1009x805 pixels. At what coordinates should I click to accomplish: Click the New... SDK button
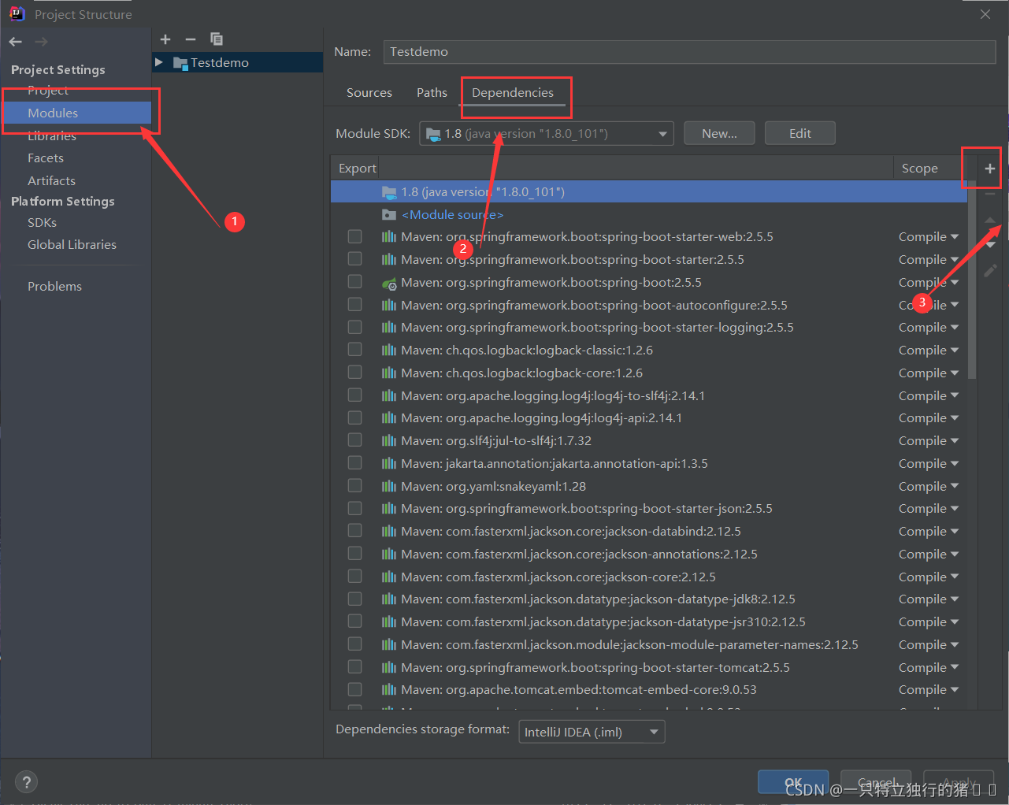[x=719, y=133]
